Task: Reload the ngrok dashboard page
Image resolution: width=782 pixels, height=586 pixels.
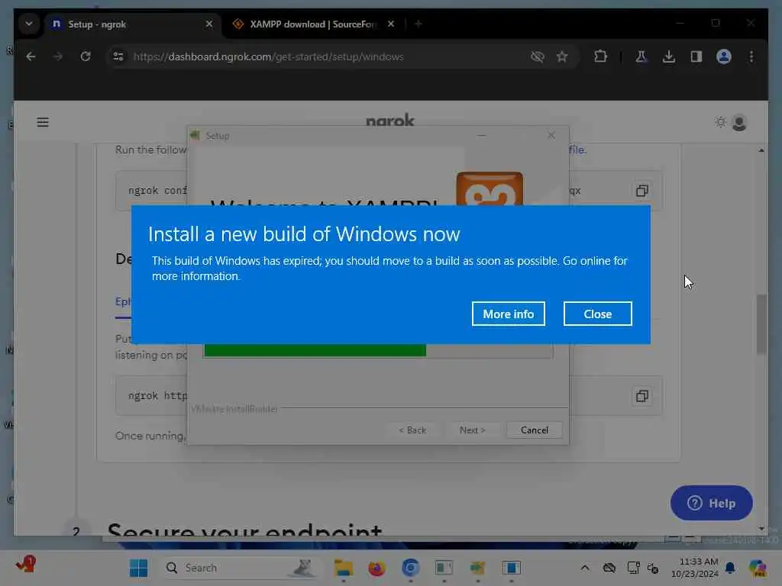Action: 86,56
